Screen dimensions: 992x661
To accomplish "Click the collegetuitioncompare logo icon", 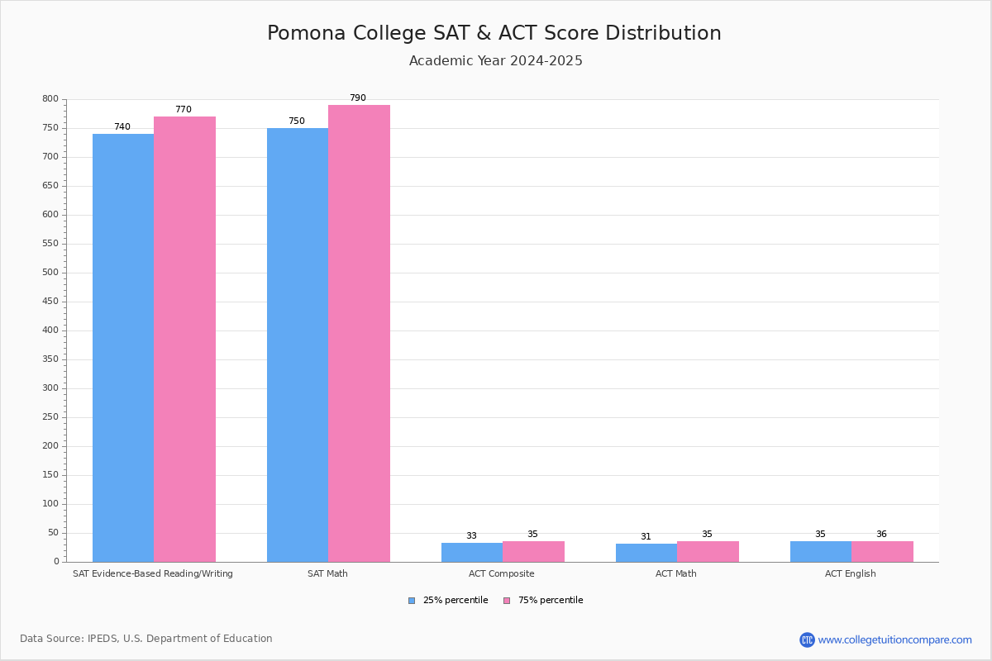I will pos(807,640).
